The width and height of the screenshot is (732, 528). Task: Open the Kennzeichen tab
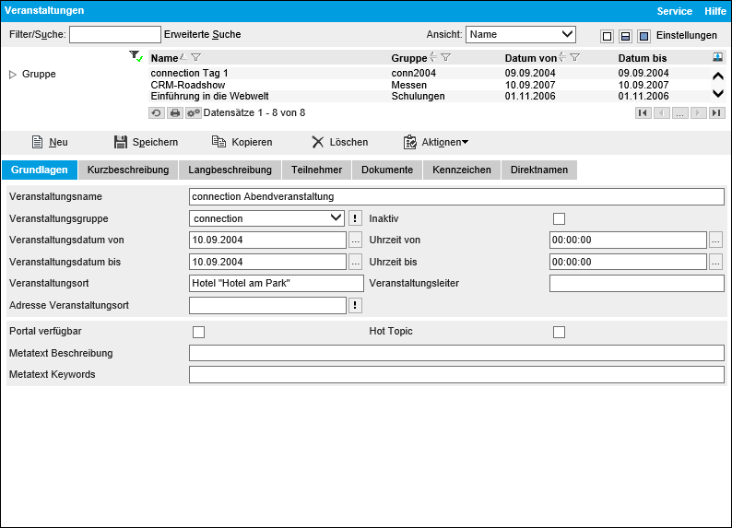(462, 170)
